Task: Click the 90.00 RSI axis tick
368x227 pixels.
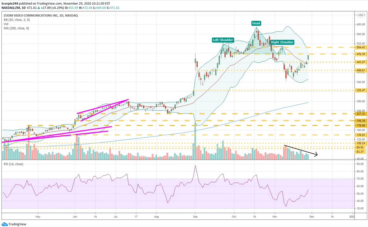Action: tap(360, 164)
